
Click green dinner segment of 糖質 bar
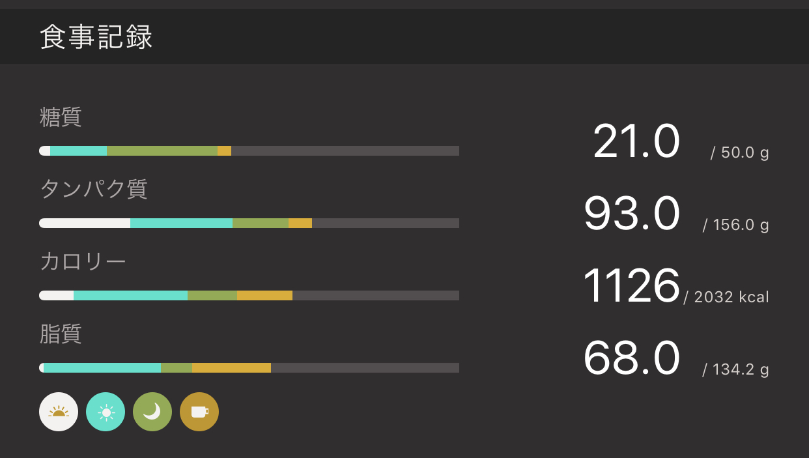162,151
